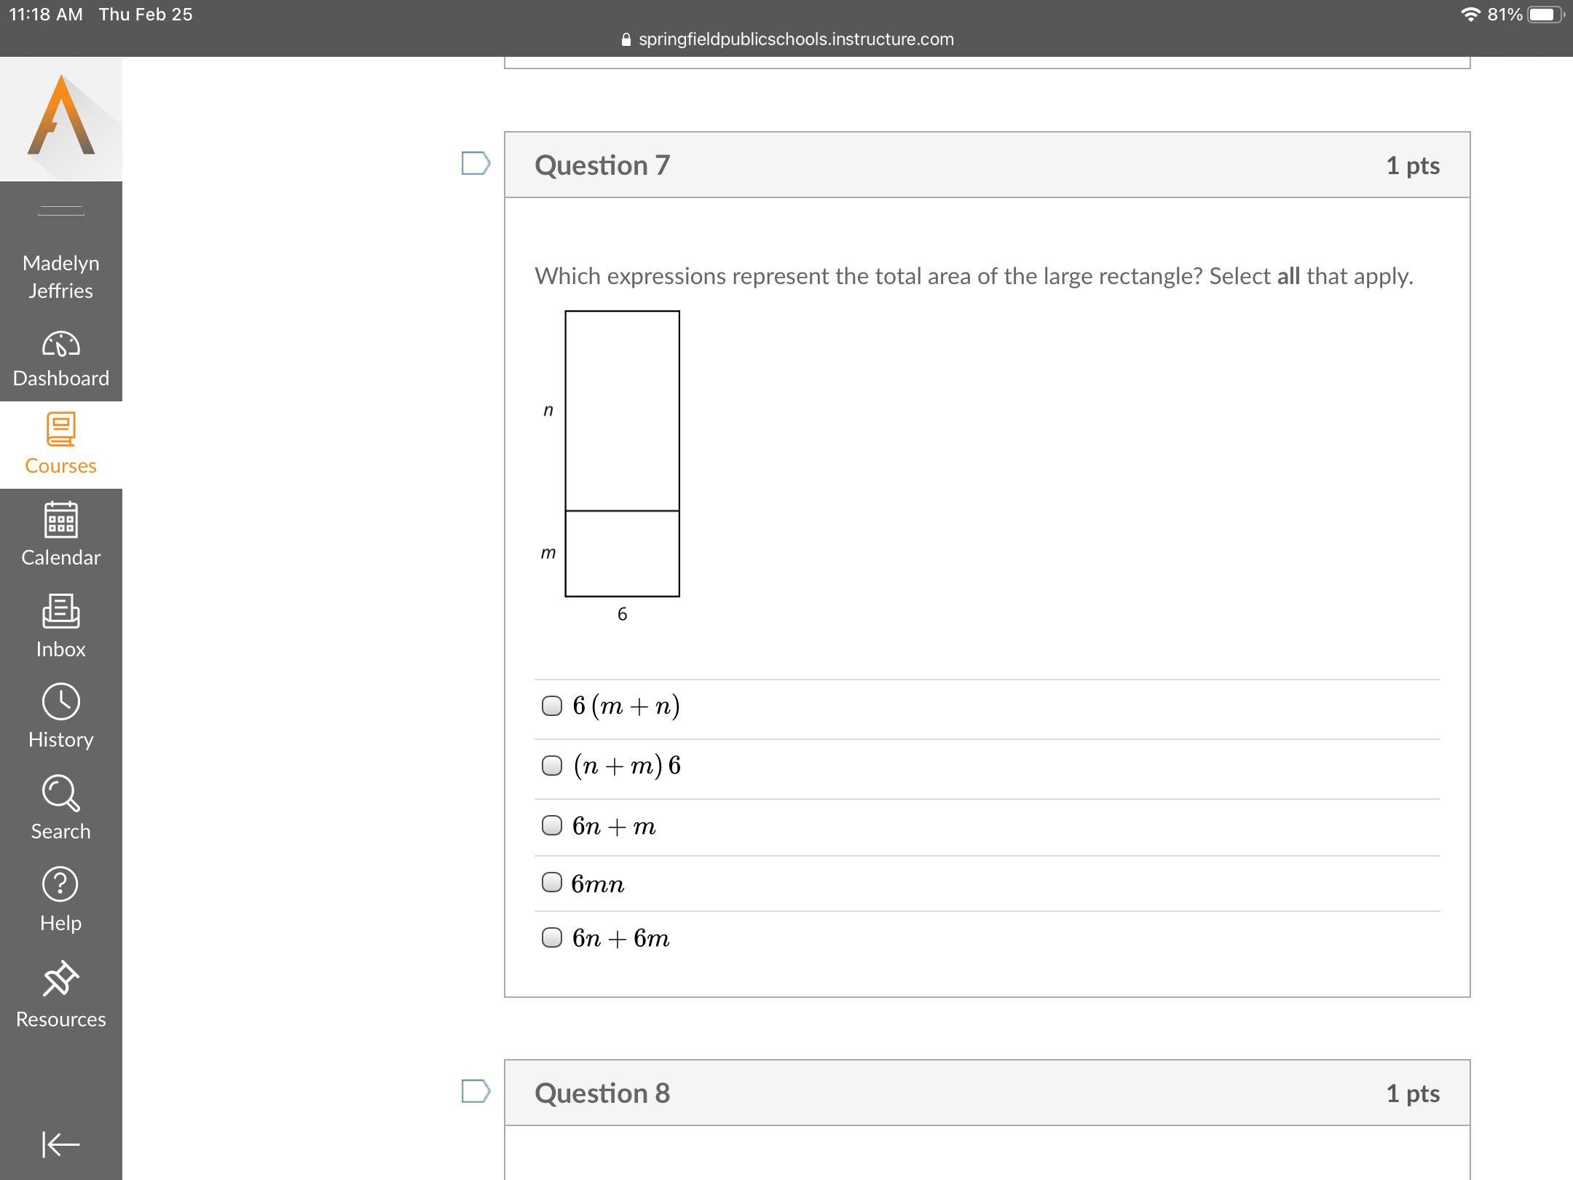Click the Acellus orange A logo
This screenshot has height=1180, width=1573.
point(61,117)
